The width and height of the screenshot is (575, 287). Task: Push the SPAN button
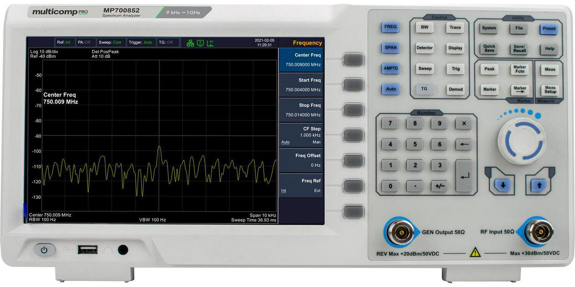coord(390,48)
